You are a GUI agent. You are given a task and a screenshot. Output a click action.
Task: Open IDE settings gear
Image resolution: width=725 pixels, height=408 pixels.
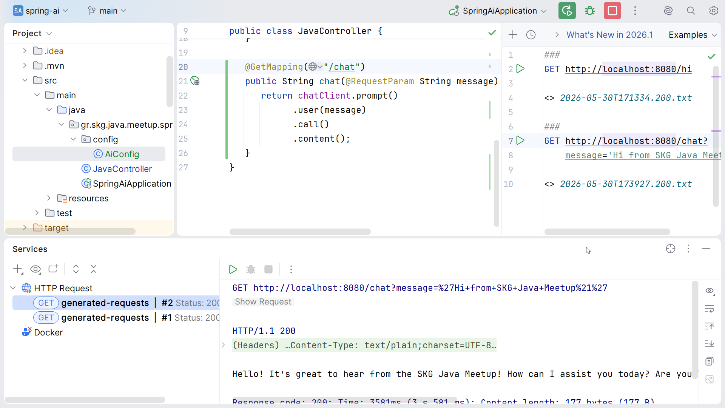click(x=713, y=11)
